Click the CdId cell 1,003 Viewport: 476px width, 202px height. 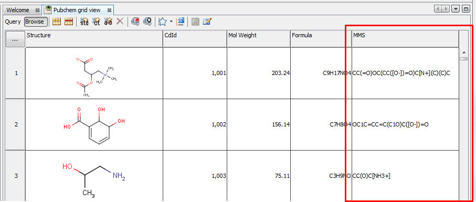click(195, 176)
